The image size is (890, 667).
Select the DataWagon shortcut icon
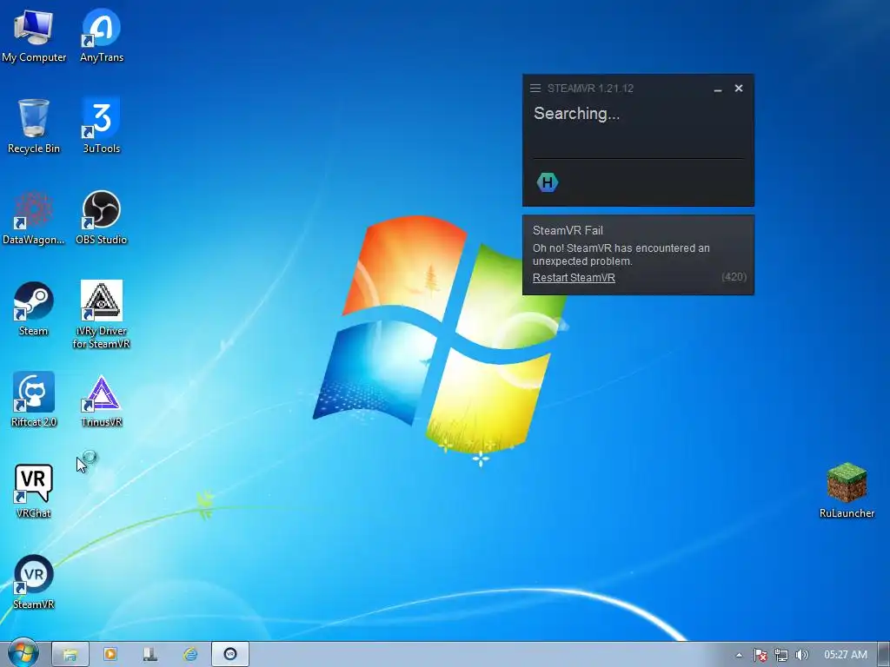pyautogui.click(x=34, y=218)
